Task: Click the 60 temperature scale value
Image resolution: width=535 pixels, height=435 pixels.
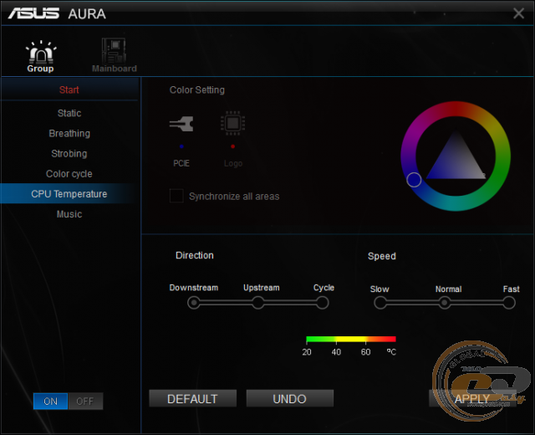Action: (x=366, y=352)
